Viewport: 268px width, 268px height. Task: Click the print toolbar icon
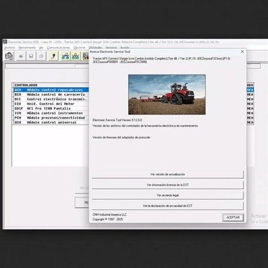42,56
